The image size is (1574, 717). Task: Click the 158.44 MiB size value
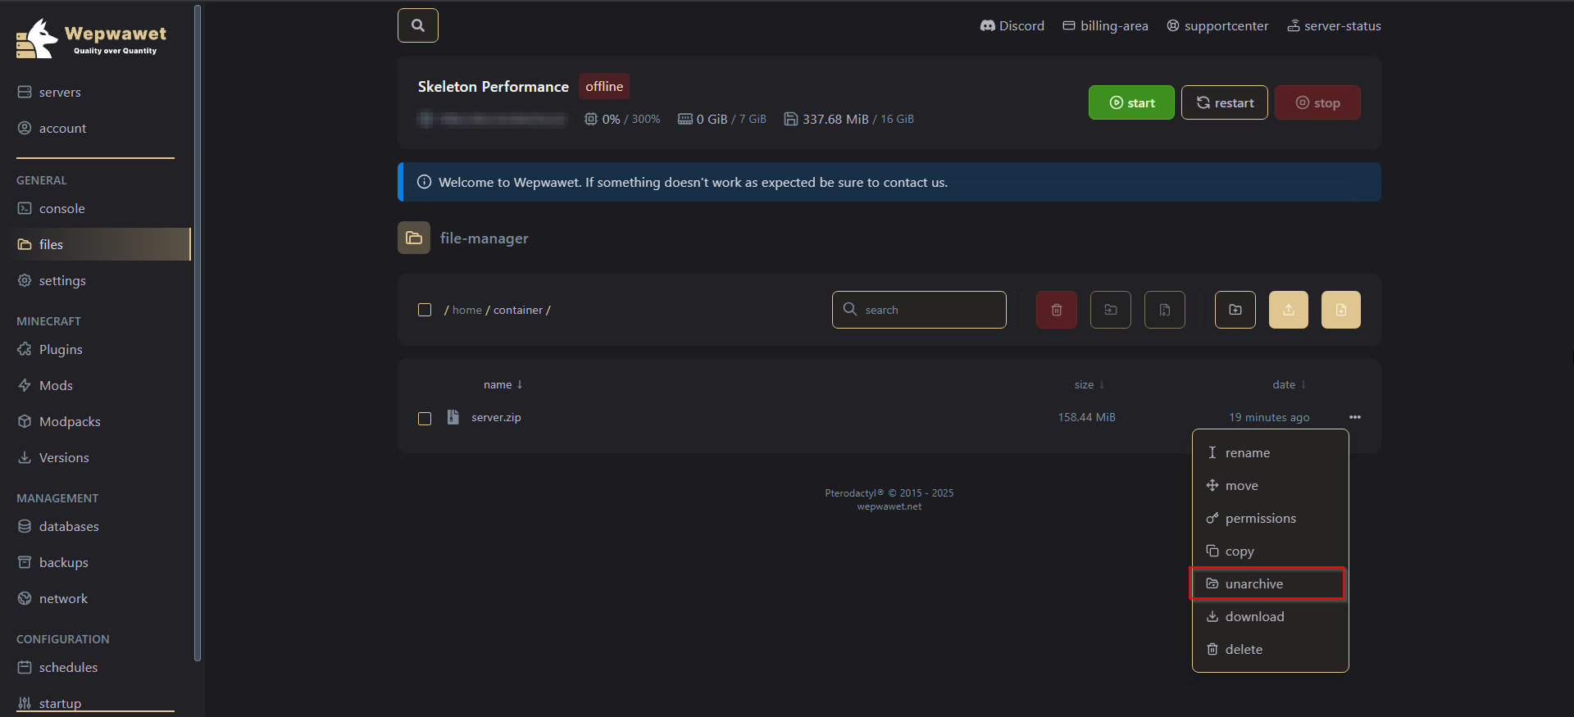(1086, 417)
